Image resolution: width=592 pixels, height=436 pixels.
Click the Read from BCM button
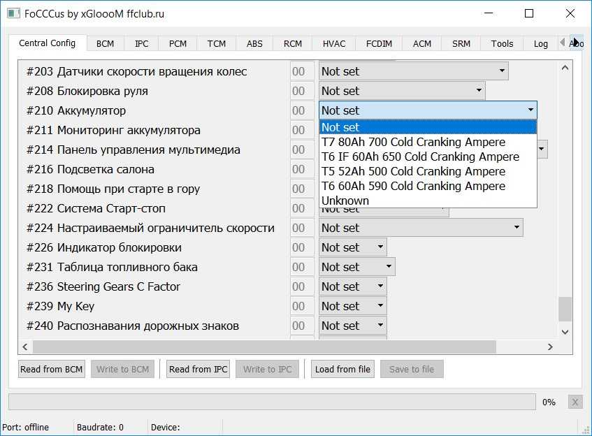tap(51, 369)
